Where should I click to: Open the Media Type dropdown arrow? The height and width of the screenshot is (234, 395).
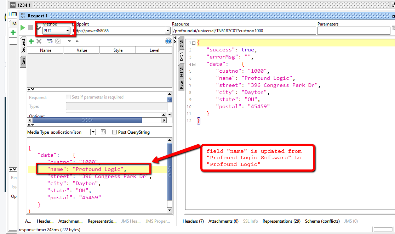coord(93,132)
